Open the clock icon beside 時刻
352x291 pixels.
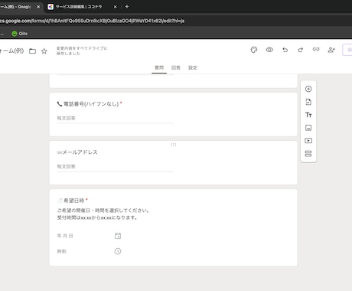(118, 251)
